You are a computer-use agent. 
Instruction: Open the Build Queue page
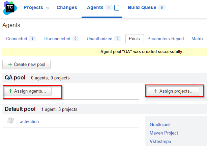[x=142, y=7]
